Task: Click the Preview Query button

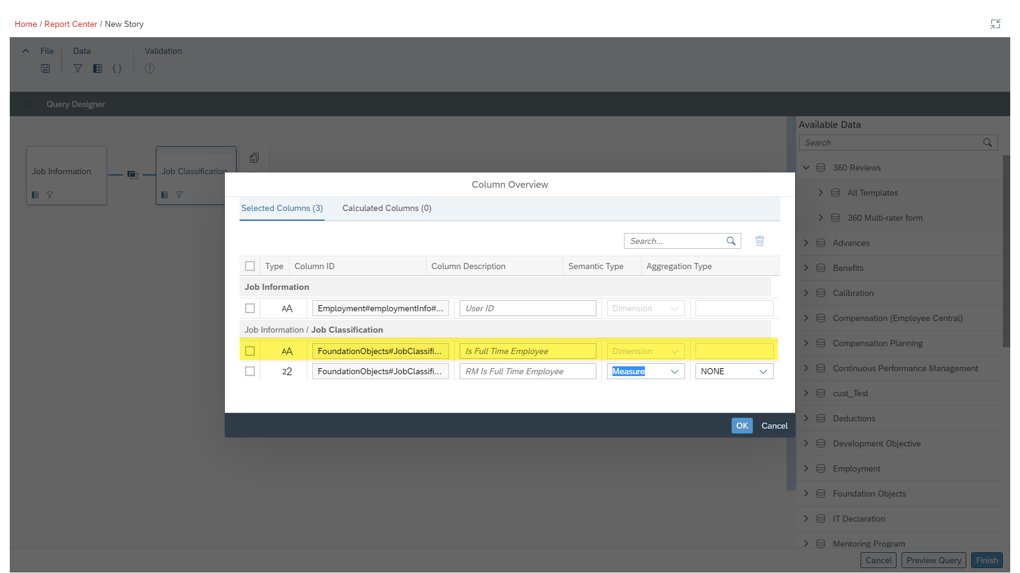Action: [934, 560]
